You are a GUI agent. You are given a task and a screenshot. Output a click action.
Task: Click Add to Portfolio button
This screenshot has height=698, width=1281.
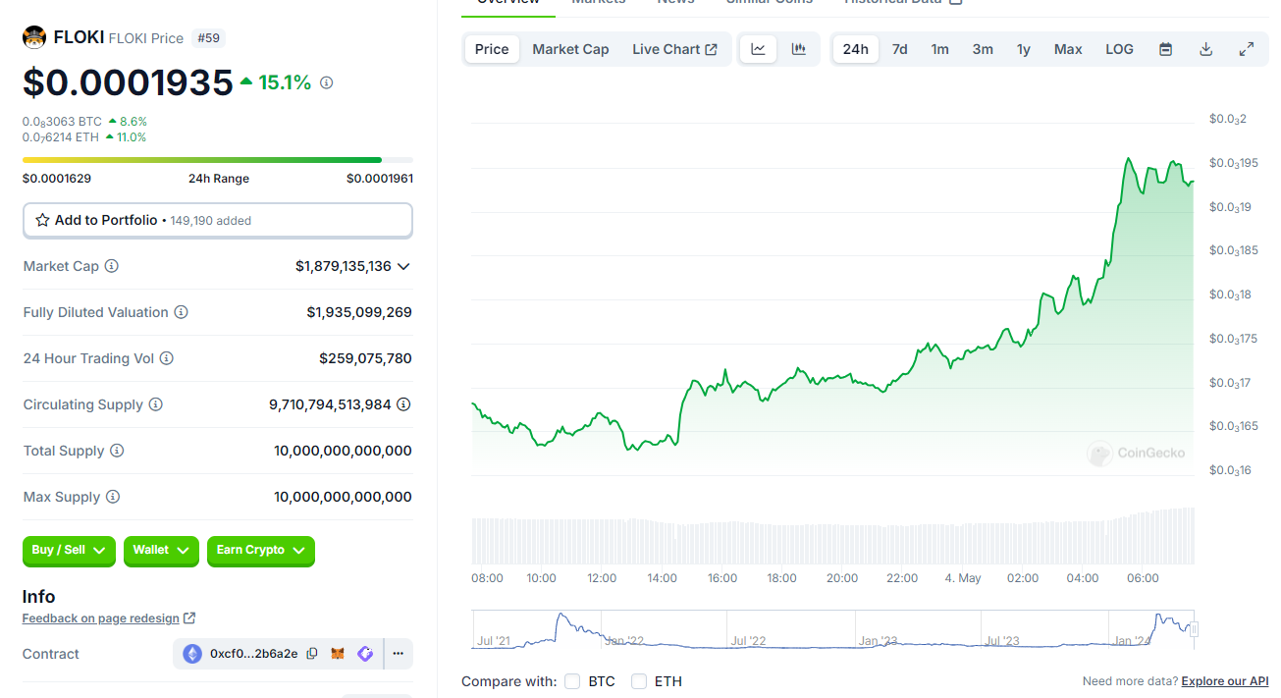click(218, 220)
